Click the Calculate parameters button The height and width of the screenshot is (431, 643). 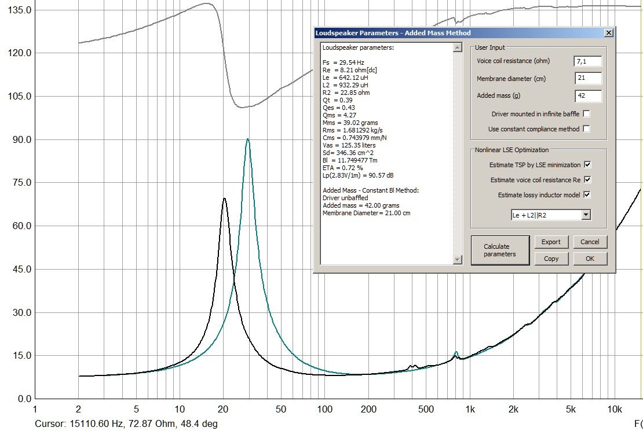click(500, 251)
